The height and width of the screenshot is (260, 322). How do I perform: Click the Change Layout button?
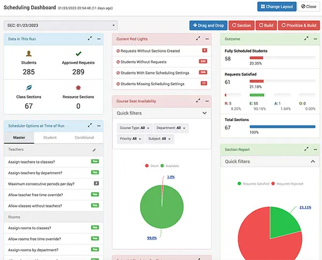[x=277, y=7]
